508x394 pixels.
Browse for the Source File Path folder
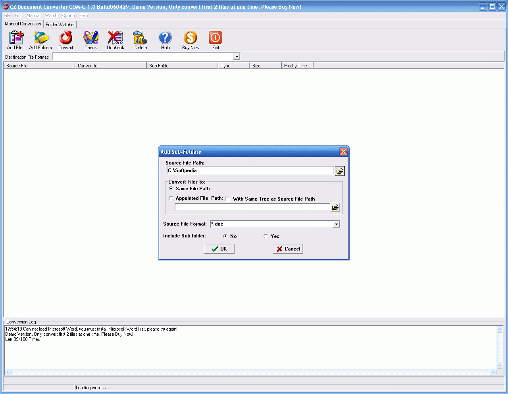340,171
